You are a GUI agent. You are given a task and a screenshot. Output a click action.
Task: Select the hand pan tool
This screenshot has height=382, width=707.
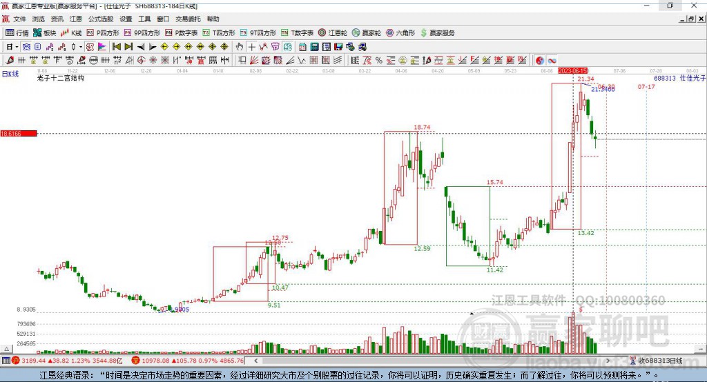[240, 47]
